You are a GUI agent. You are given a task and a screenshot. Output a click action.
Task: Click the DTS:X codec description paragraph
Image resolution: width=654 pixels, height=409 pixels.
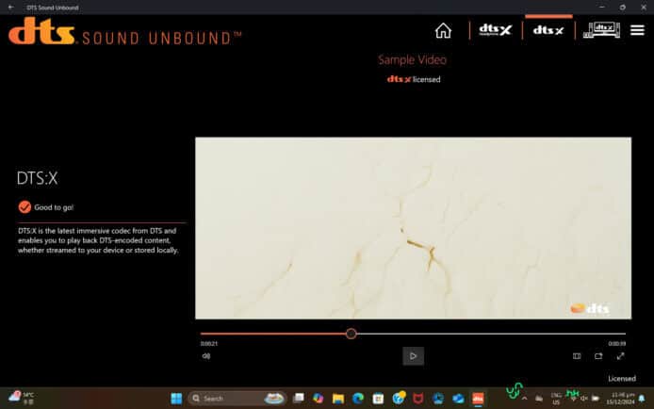pyautogui.click(x=98, y=240)
